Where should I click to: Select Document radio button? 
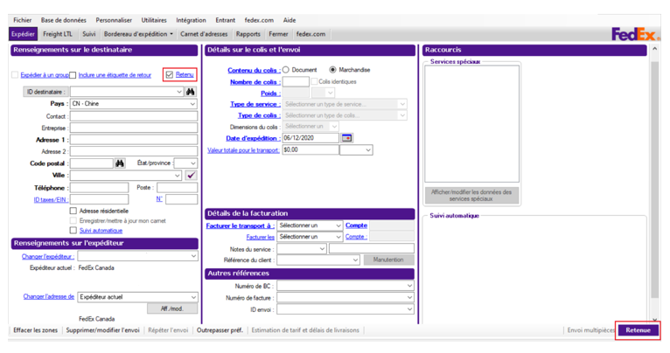[x=286, y=70]
